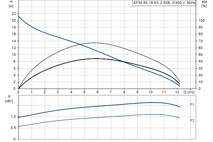The width and height of the screenshot is (213, 142).
Task: Click the eta efficiency axis label
Action: [204, 2]
